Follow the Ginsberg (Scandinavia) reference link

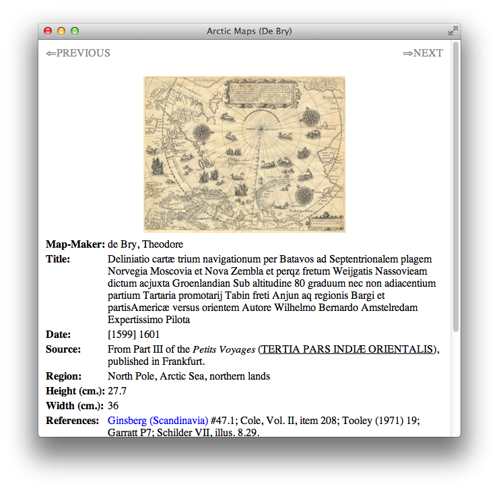coord(158,421)
